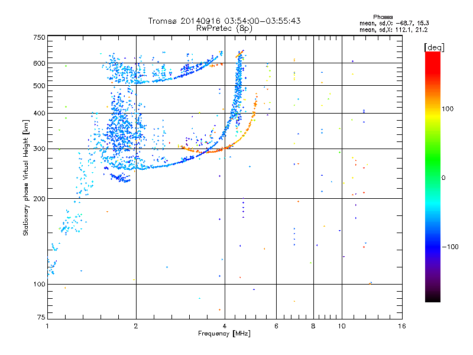
Task: Click the colorbar tick label '100'
Action: coord(448,109)
